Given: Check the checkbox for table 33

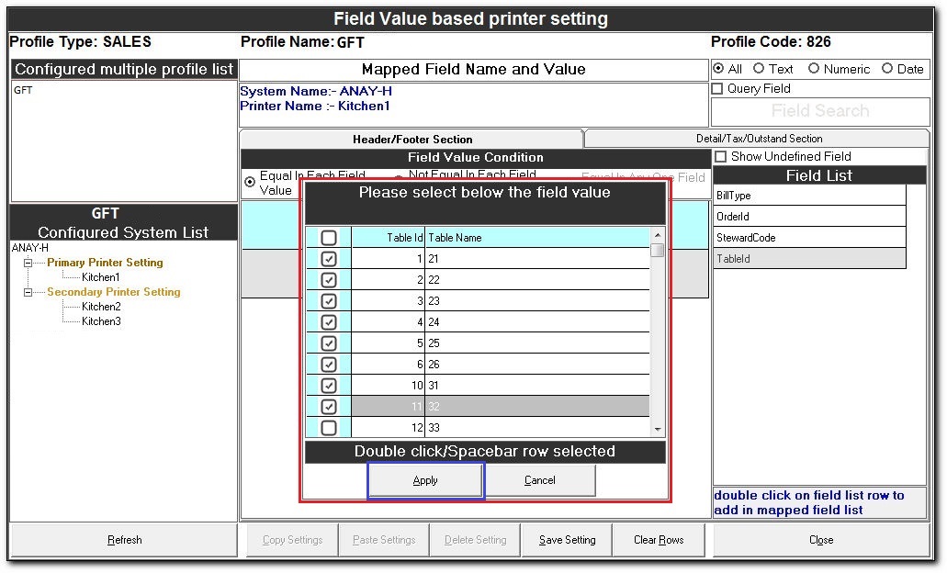Looking at the screenshot, I should tap(329, 428).
